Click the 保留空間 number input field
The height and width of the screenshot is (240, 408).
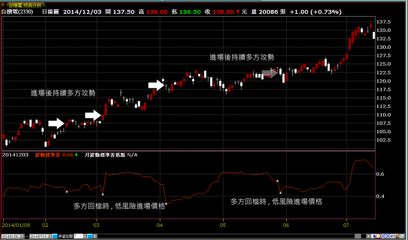tap(78, 236)
